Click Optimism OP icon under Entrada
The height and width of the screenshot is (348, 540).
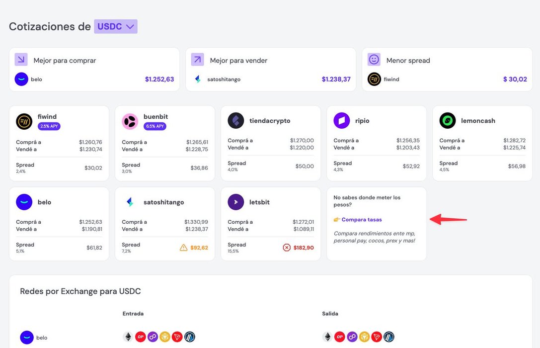pyautogui.click(x=141, y=337)
